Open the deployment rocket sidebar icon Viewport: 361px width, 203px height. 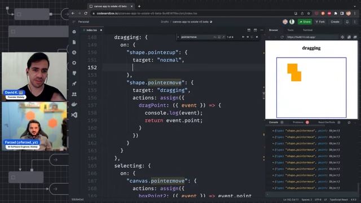point(74,83)
